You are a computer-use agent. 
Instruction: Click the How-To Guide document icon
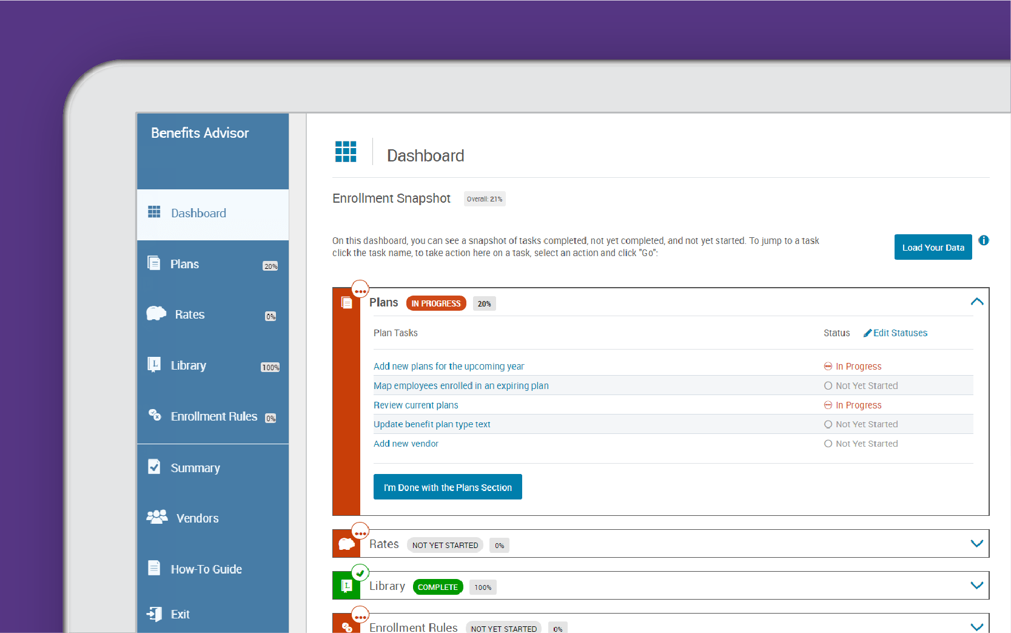tap(154, 568)
